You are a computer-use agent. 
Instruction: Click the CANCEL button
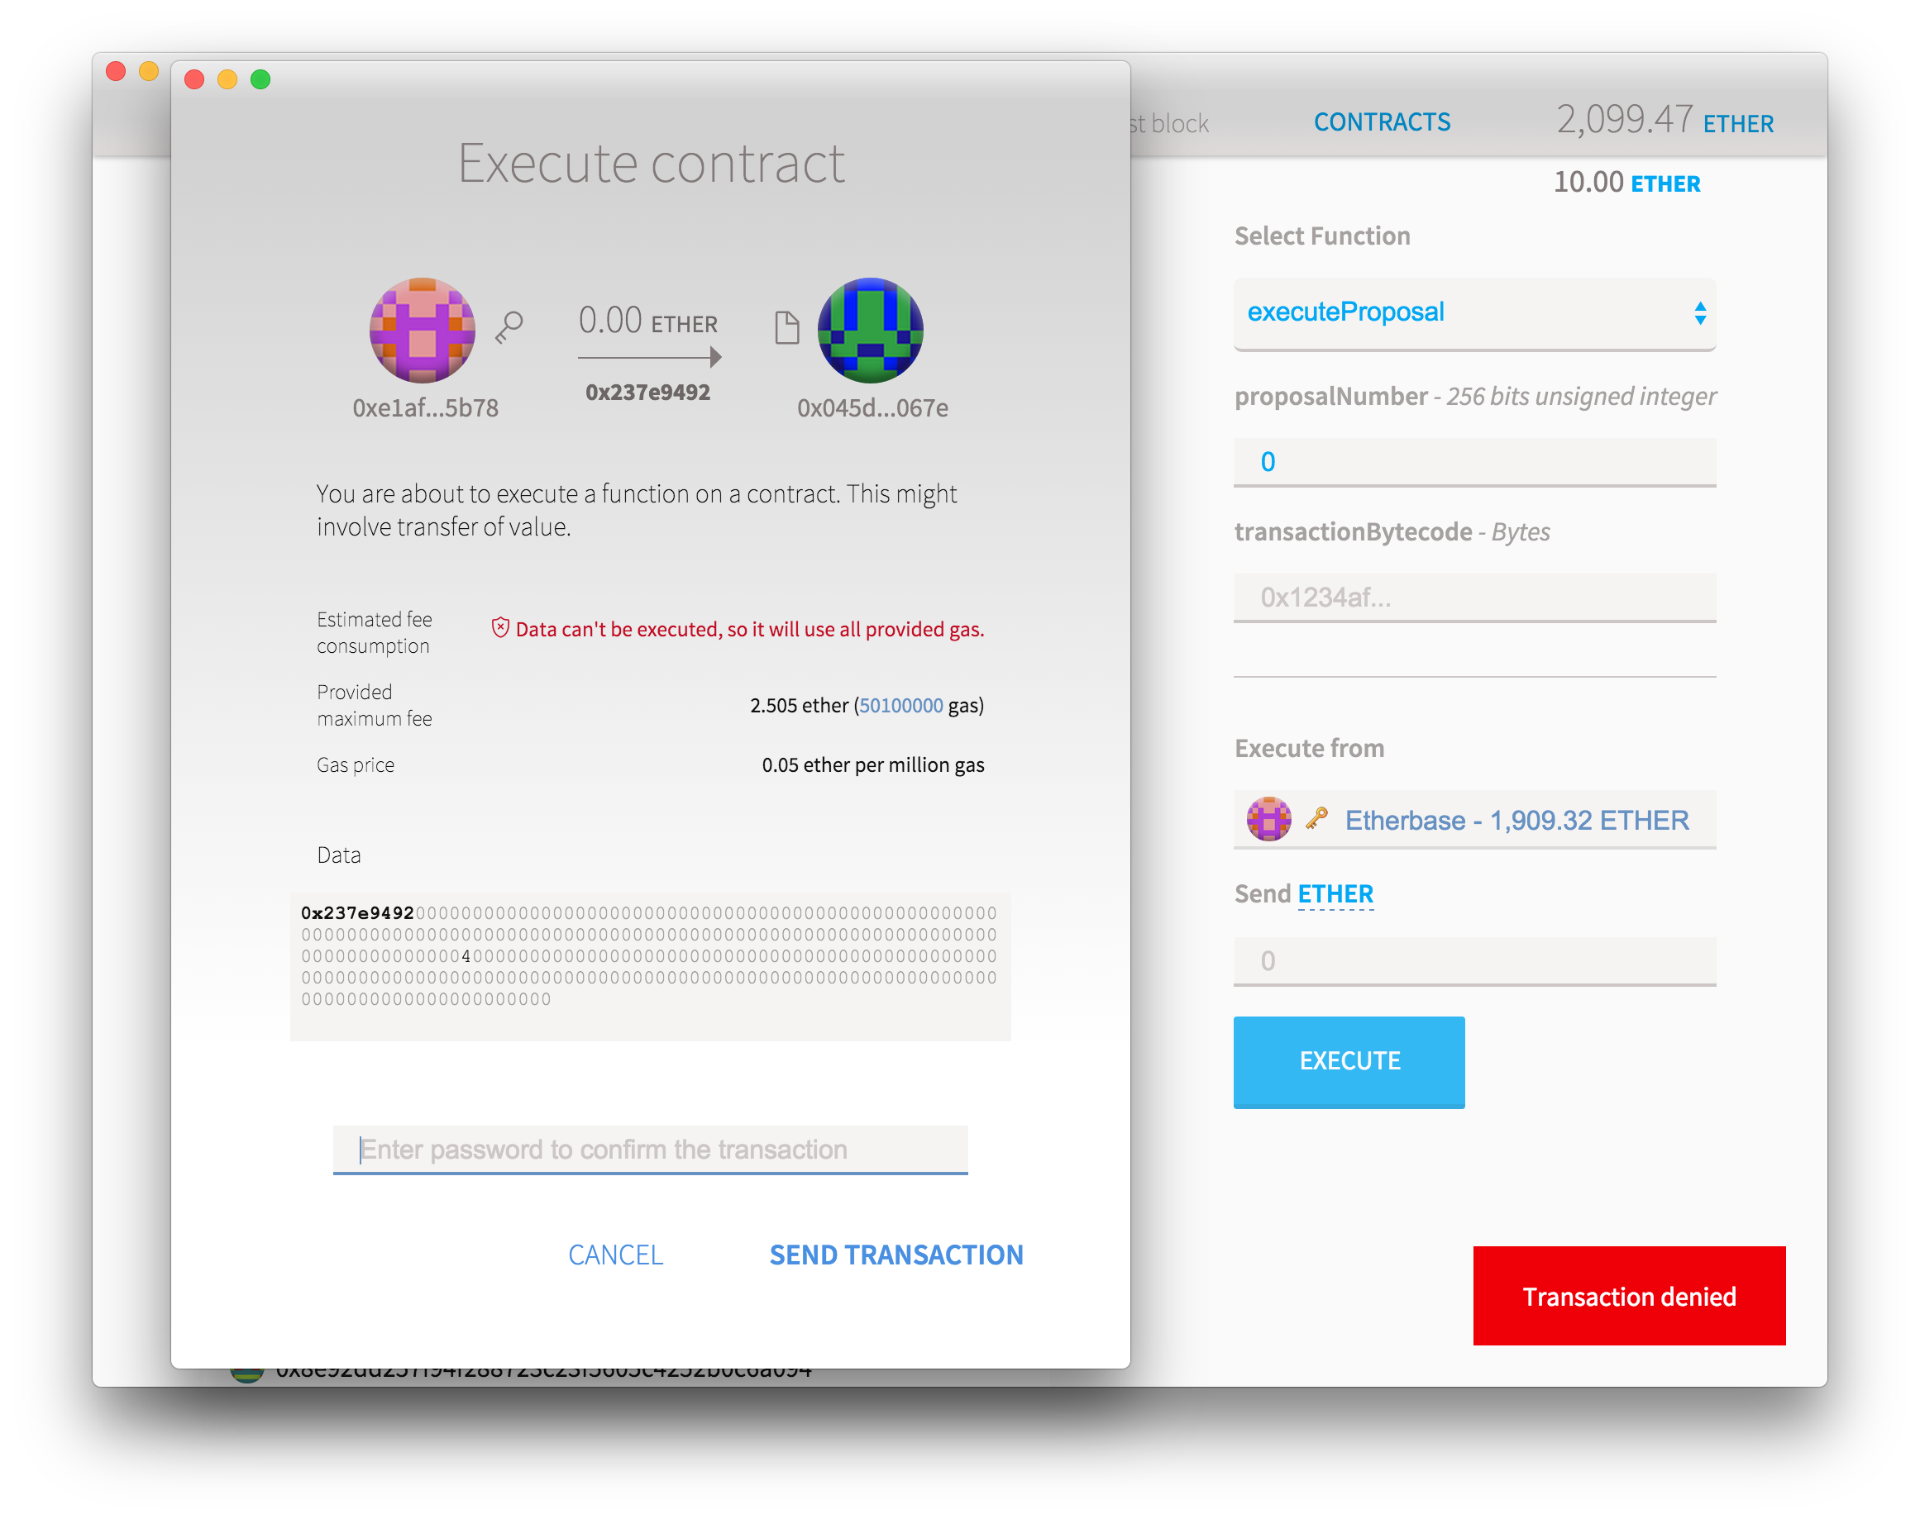tap(615, 1255)
